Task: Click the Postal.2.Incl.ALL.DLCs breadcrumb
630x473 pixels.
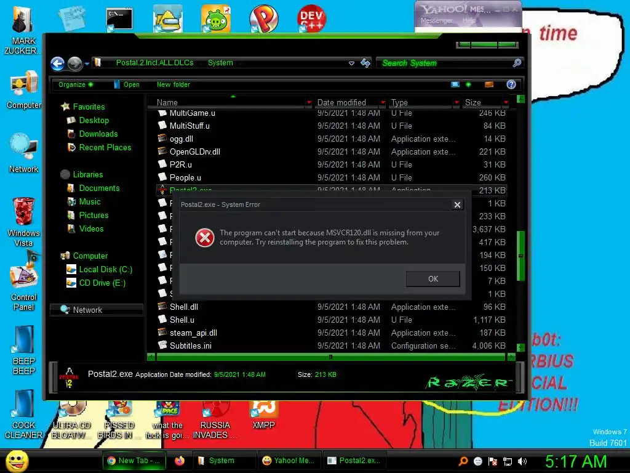Action: tap(154, 63)
